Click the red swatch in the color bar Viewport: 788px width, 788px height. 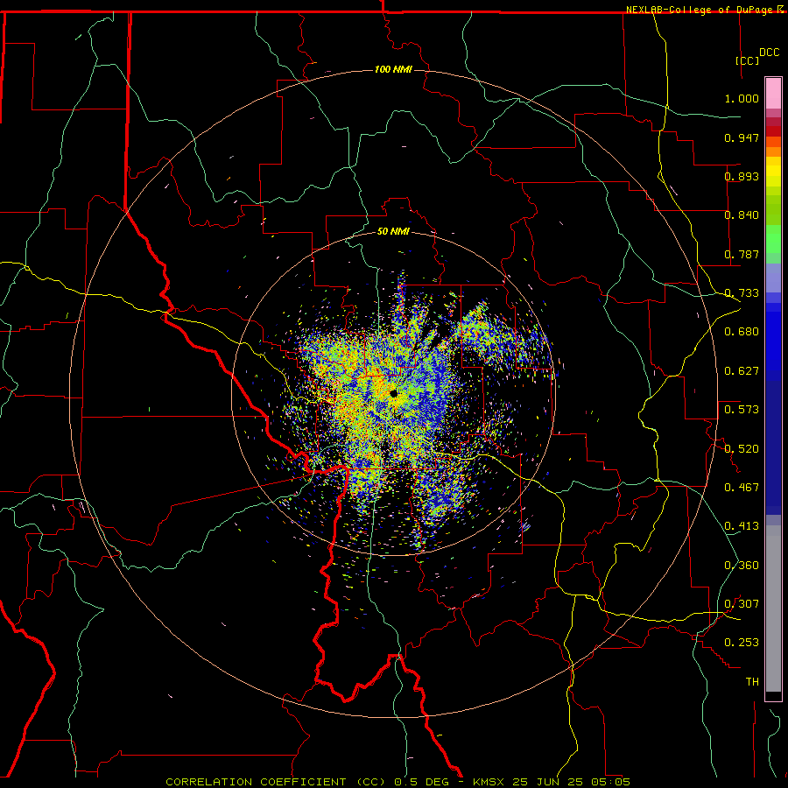click(x=773, y=130)
